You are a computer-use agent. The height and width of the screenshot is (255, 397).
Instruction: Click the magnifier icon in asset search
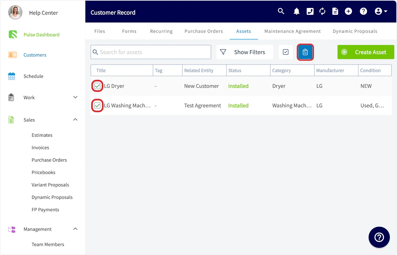(95, 52)
